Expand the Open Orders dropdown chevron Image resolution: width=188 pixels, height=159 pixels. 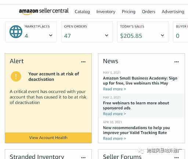tap(106, 35)
